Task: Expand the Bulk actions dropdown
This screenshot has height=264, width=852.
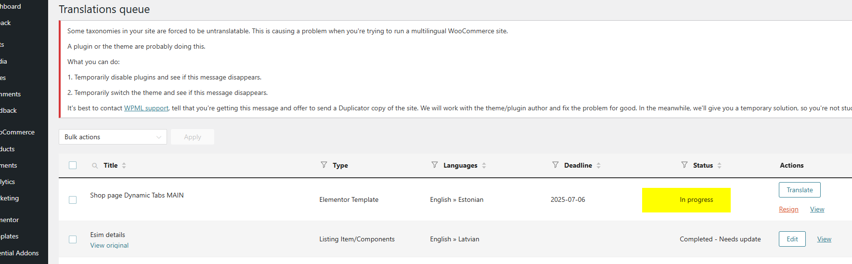Action: point(113,137)
